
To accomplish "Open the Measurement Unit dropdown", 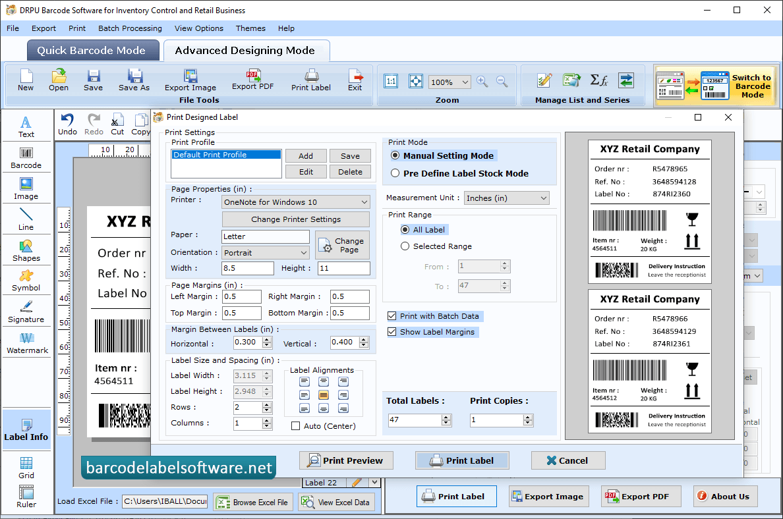I will (x=543, y=198).
